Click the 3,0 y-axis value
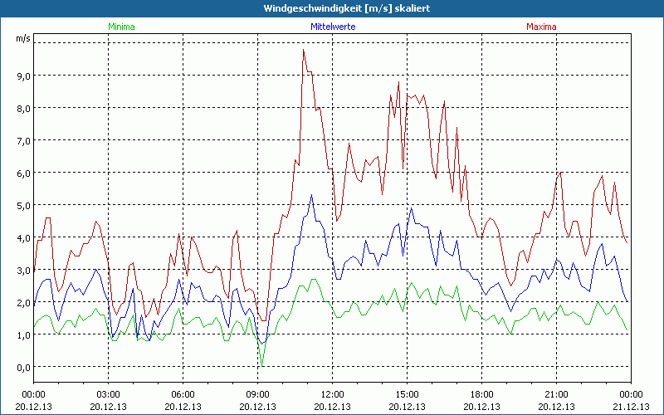 23,271
